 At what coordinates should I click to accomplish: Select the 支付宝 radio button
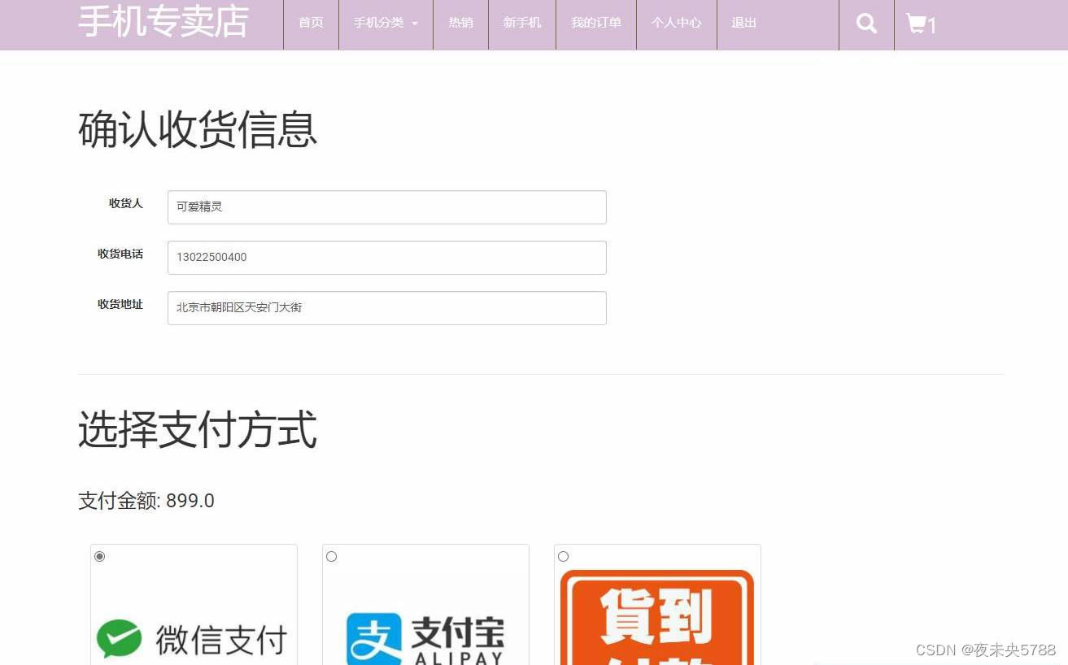tap(331, 556)
